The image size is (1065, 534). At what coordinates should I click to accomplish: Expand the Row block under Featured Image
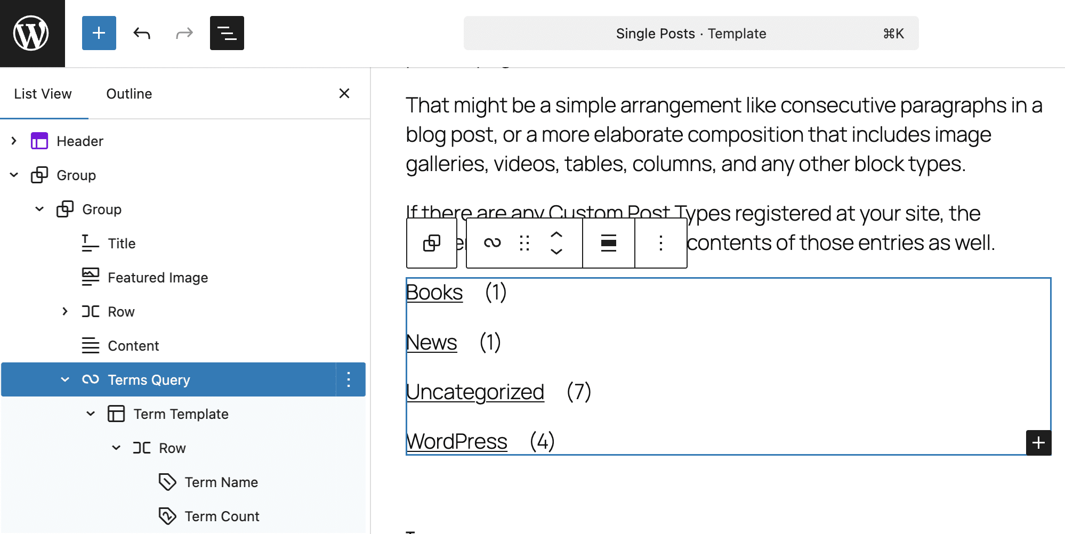[65, 311]
